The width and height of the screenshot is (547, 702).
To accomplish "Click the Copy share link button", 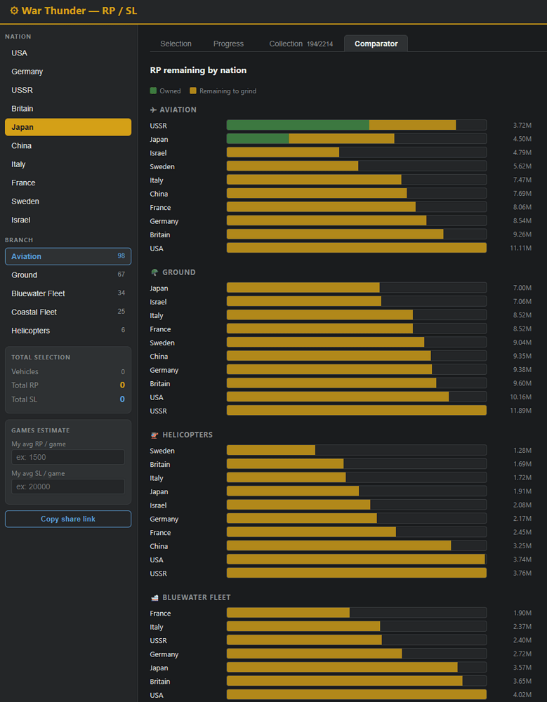I will pos(68,519).
